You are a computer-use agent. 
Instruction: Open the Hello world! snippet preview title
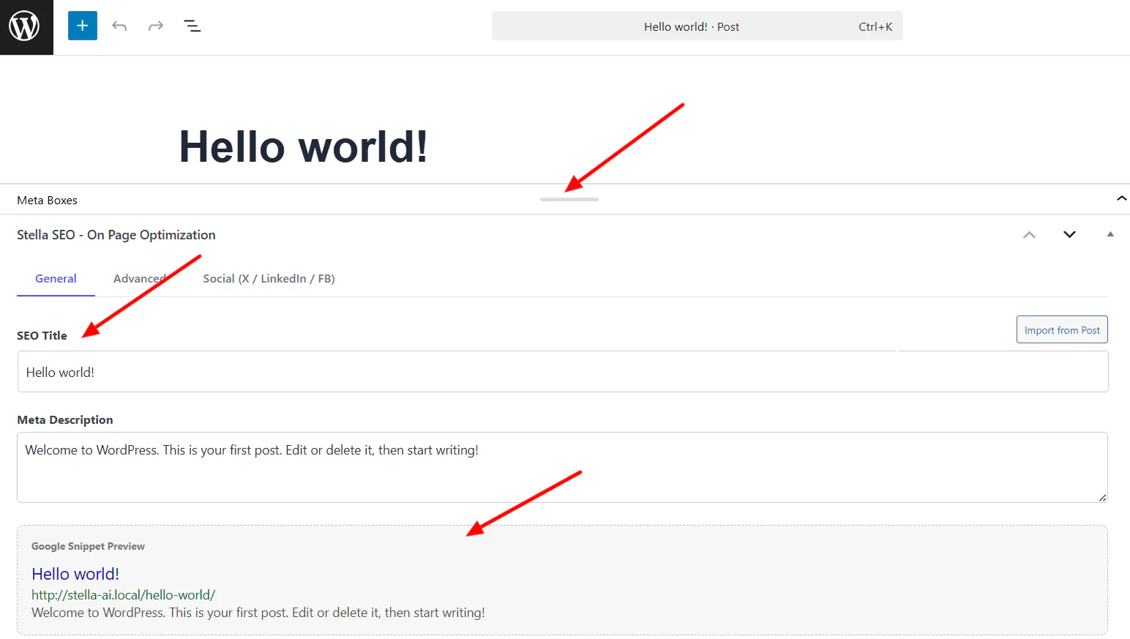click(x=75, y=574)
